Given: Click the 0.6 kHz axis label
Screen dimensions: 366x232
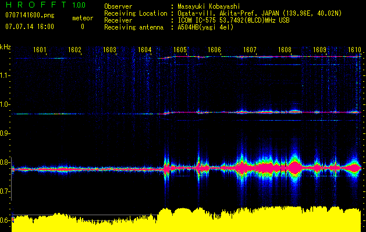Looking at the screenshot, I should click(x=5, y=220).
